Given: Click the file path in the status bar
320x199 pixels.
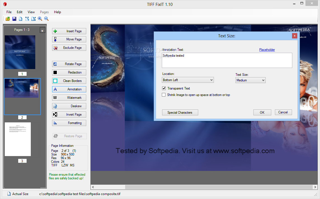Looking at the screenshot, I should [80, 194].
